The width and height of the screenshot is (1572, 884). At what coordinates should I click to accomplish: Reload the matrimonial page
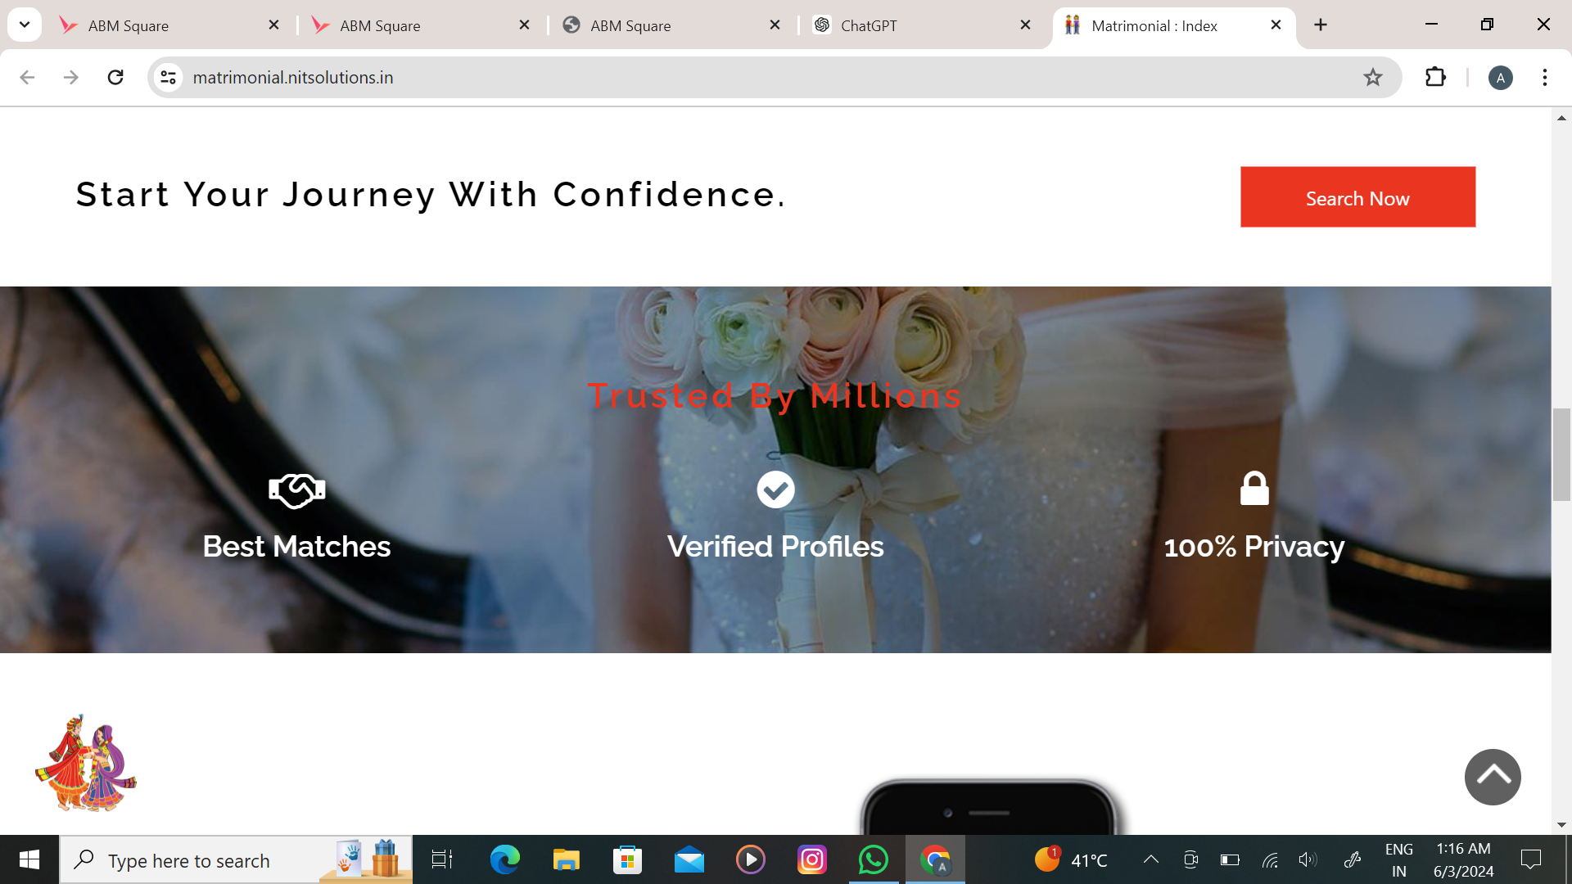point(115,77)
